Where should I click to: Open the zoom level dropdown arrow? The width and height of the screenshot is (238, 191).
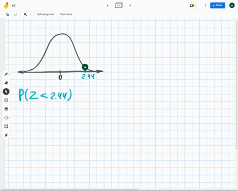(31, 14)
